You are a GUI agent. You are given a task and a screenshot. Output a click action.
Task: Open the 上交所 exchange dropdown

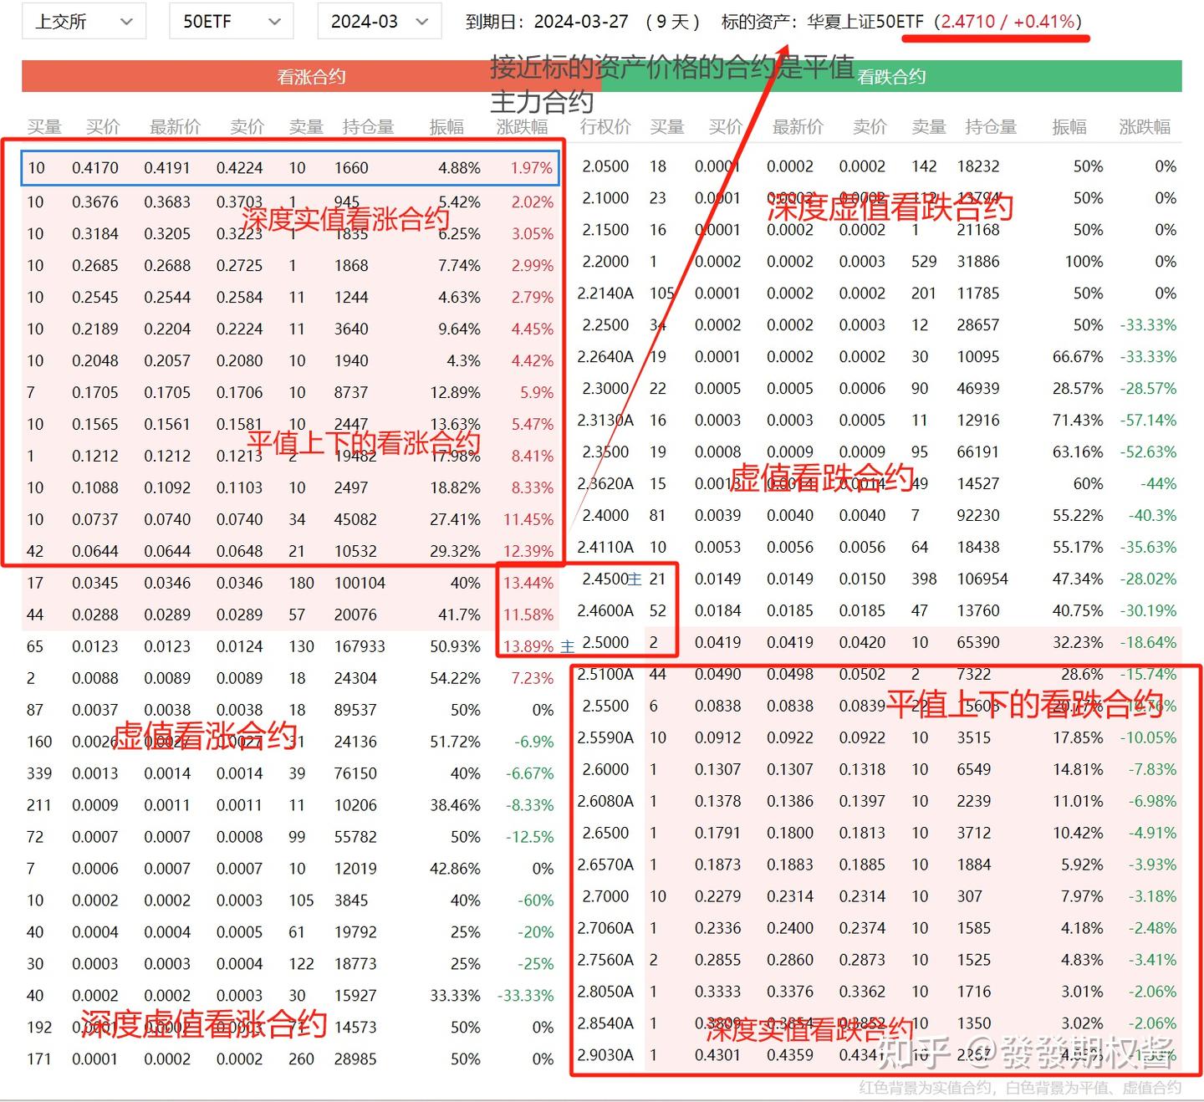[x=84, y=22]
